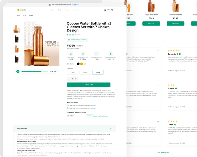Pick the yellow color swatch
This screenshot has width=197, height=157.
tap(82, 64)
